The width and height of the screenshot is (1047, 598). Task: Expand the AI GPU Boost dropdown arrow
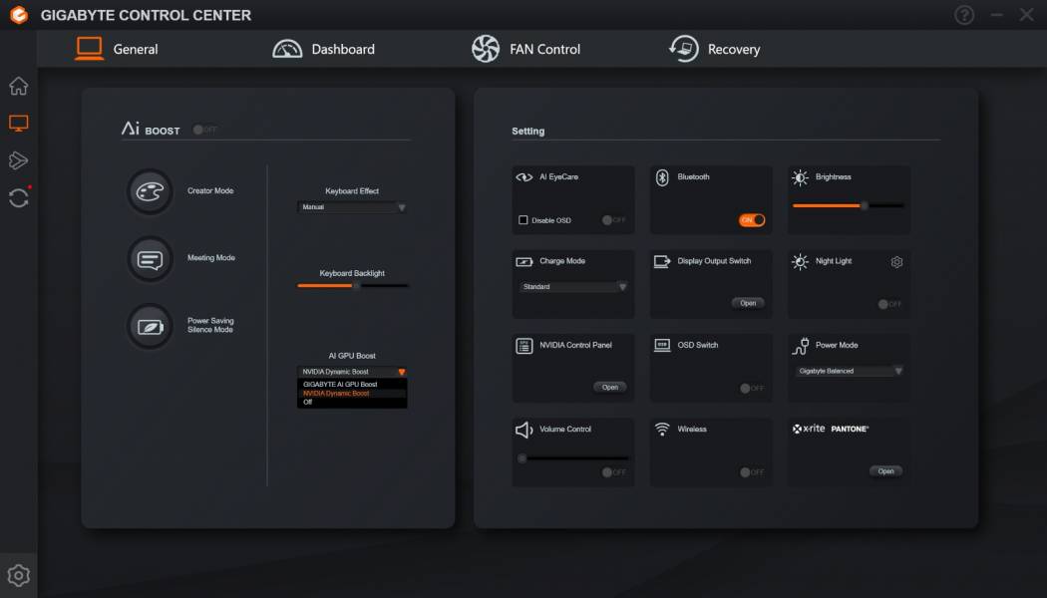(x=401, y=372)
